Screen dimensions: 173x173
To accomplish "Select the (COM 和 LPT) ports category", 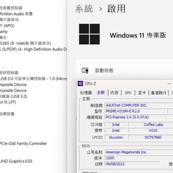I will (8, 102).
